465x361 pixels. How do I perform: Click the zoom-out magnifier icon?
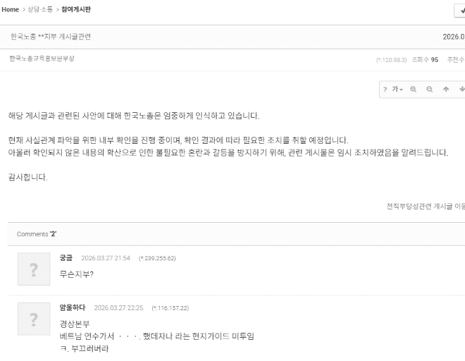click(429, 89)
